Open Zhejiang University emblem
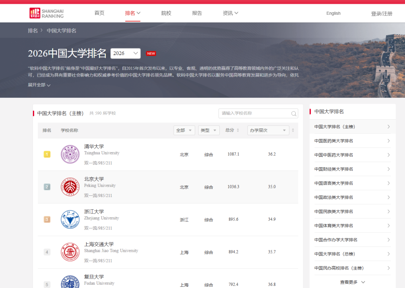 coord(70,219)
